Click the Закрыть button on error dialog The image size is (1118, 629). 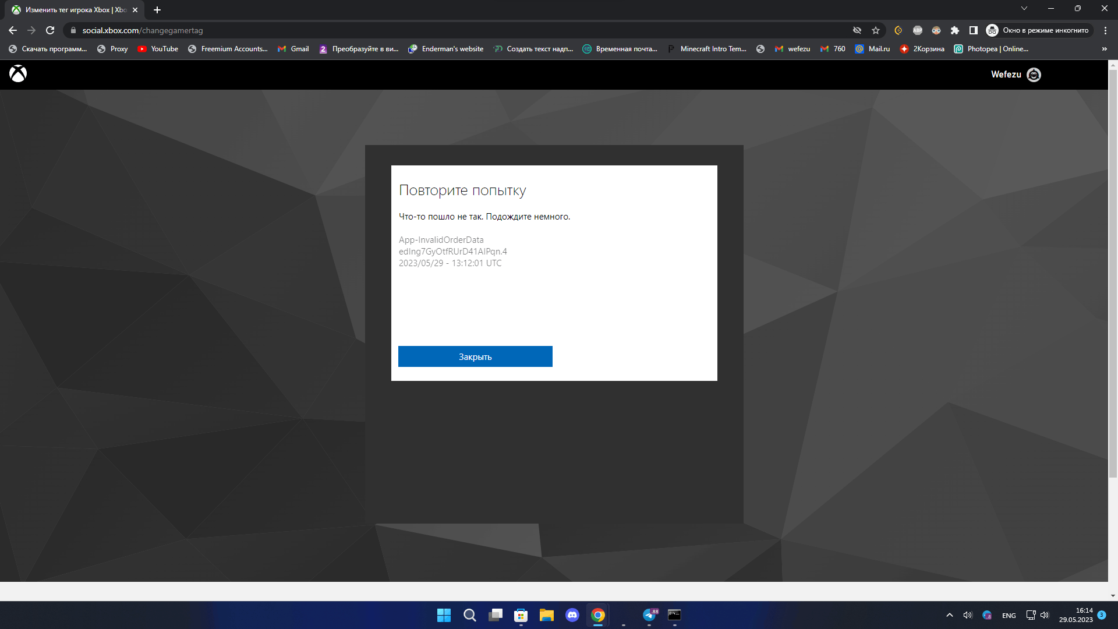(x=475, y=356)
